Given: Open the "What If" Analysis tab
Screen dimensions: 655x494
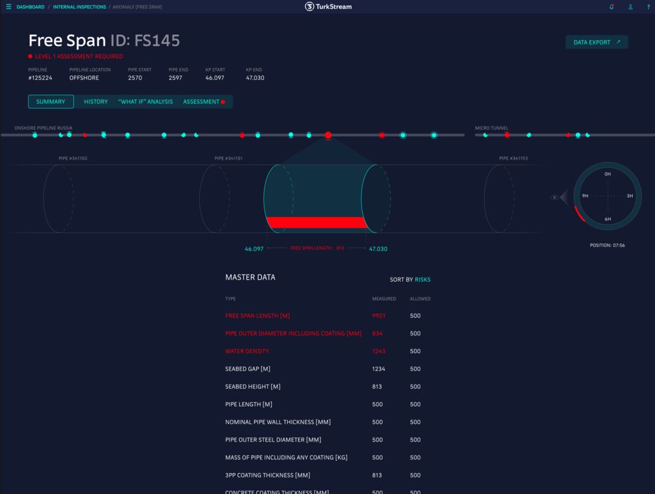Looking at the screenshot, I should pyautogui.click(x=145, y=102).
